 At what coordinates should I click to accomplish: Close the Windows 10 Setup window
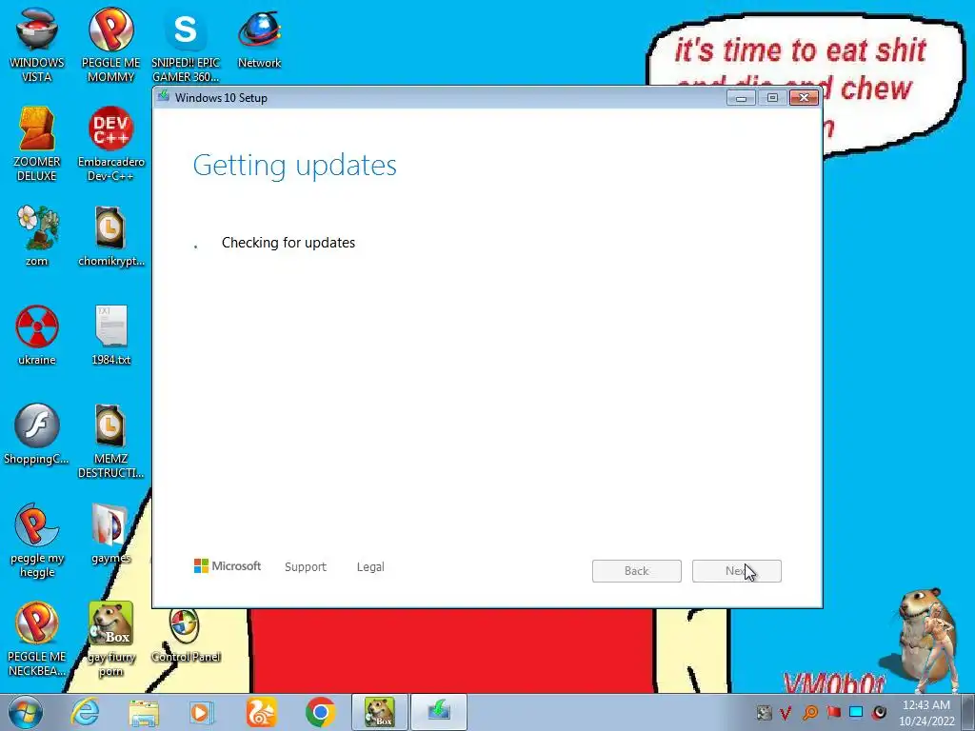coord(804,98)
